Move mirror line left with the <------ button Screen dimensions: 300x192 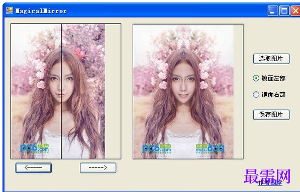coord(34,168)
